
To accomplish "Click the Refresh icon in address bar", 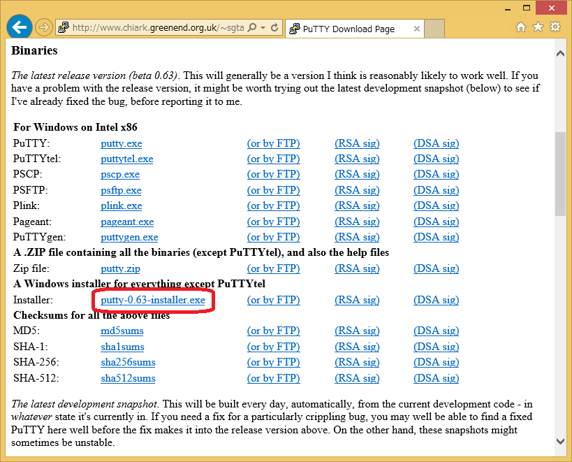I will pyautogui.click(x=274, y=27).
